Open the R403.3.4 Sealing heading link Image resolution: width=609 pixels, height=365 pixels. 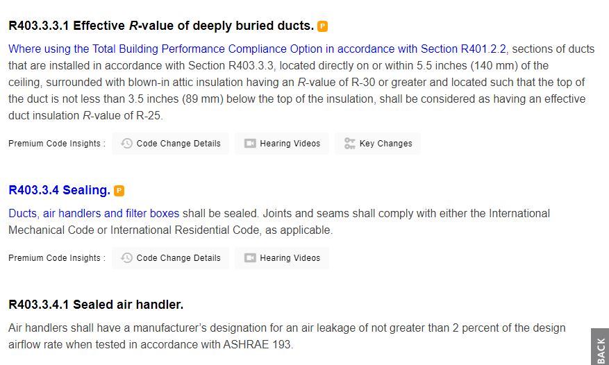59,190
